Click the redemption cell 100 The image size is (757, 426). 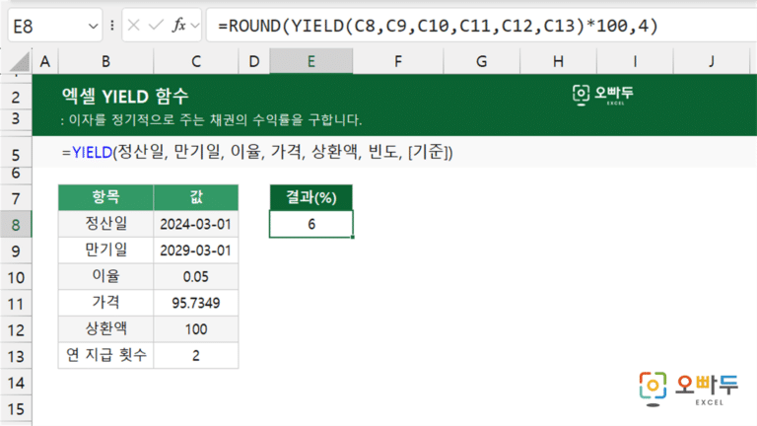(x=196, y=329)
